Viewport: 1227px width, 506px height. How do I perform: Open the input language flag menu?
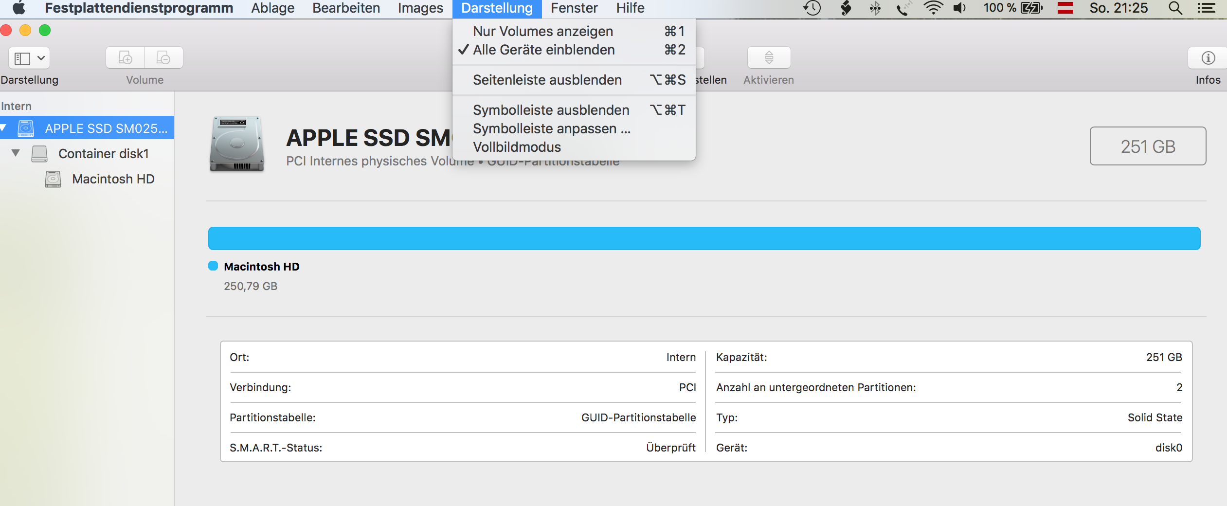pyautogui.click(x=1065, y=8)
